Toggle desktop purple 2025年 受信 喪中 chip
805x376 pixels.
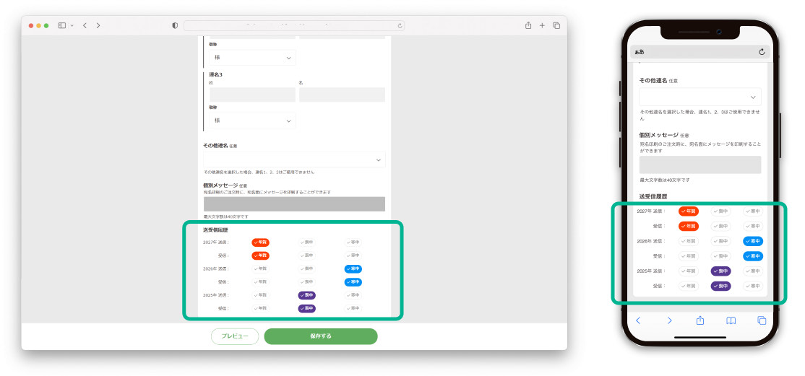pos(307,309)
